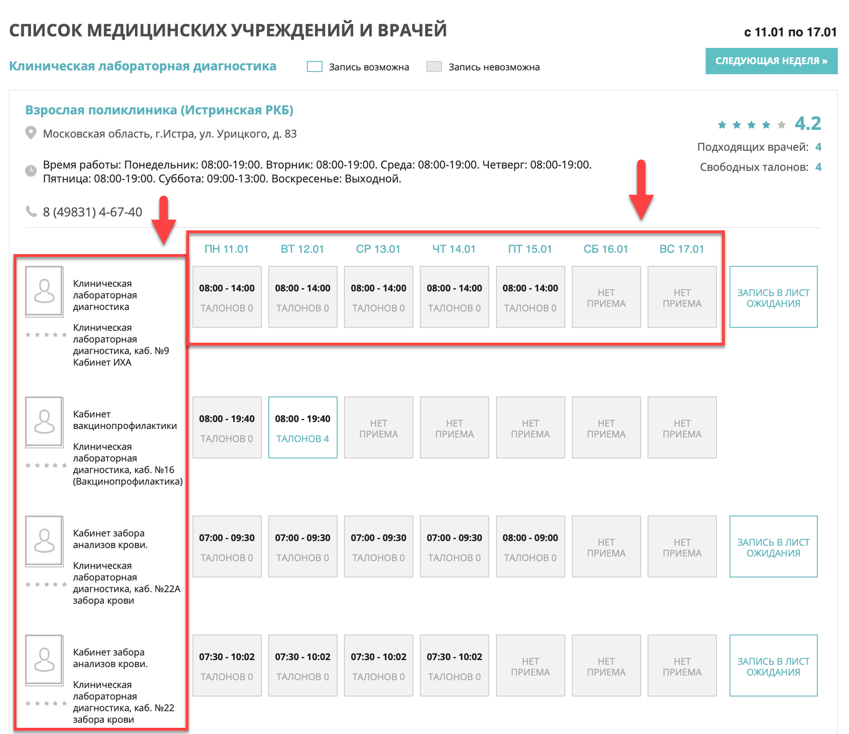Click Monday 08:00 - 14:00 slot for каб. №9
849x734 pixels.
point(227,297)
